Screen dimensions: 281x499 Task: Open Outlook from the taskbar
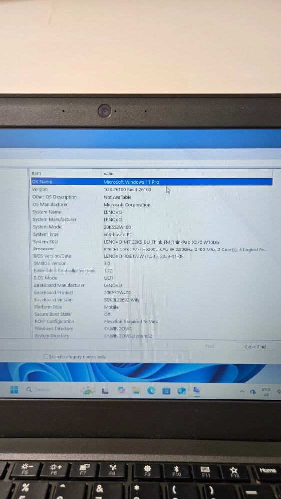[x=181, y=391]
